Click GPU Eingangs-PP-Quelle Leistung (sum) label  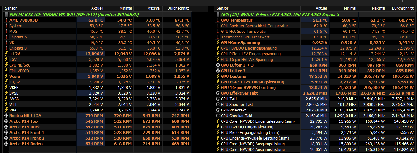[x=255, y=138]
